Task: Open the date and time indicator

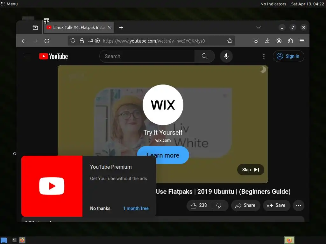Action: tap(308, 4)
